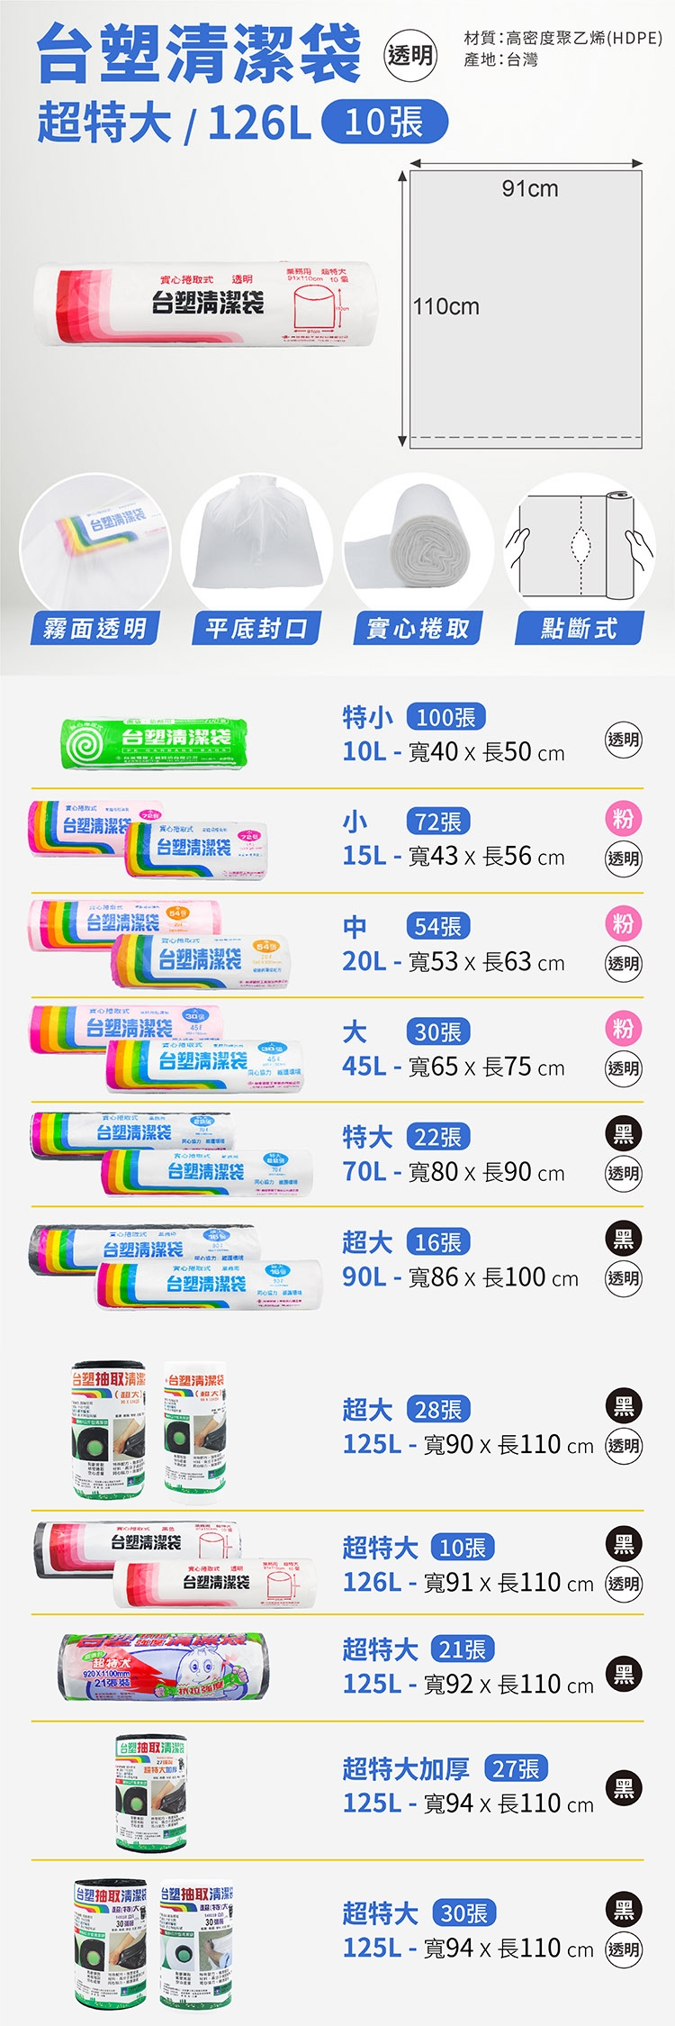Click the 平底封口 feature label
675x2026 pixels.
click(256, 628)
